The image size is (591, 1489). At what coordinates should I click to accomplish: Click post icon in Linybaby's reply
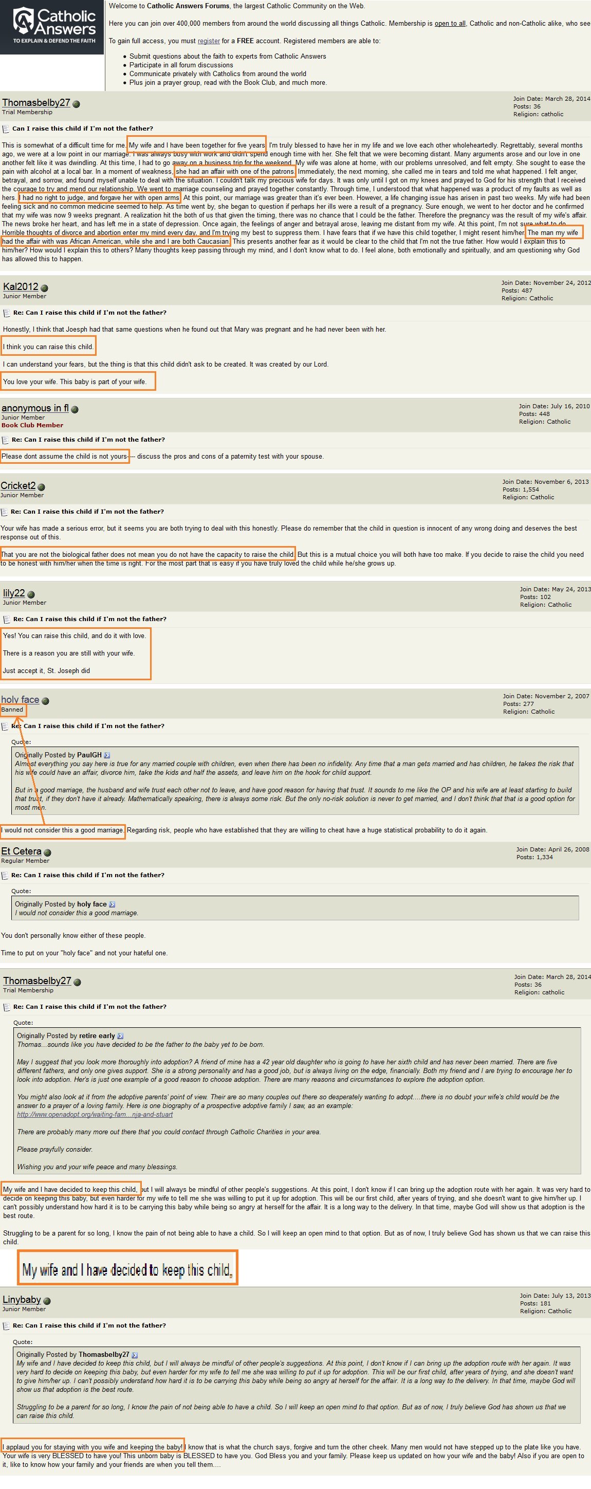[6, 1326]
